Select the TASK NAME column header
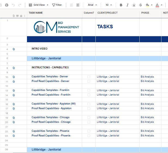The width and height of the screenshot is (168, 153). pos(55,13)
